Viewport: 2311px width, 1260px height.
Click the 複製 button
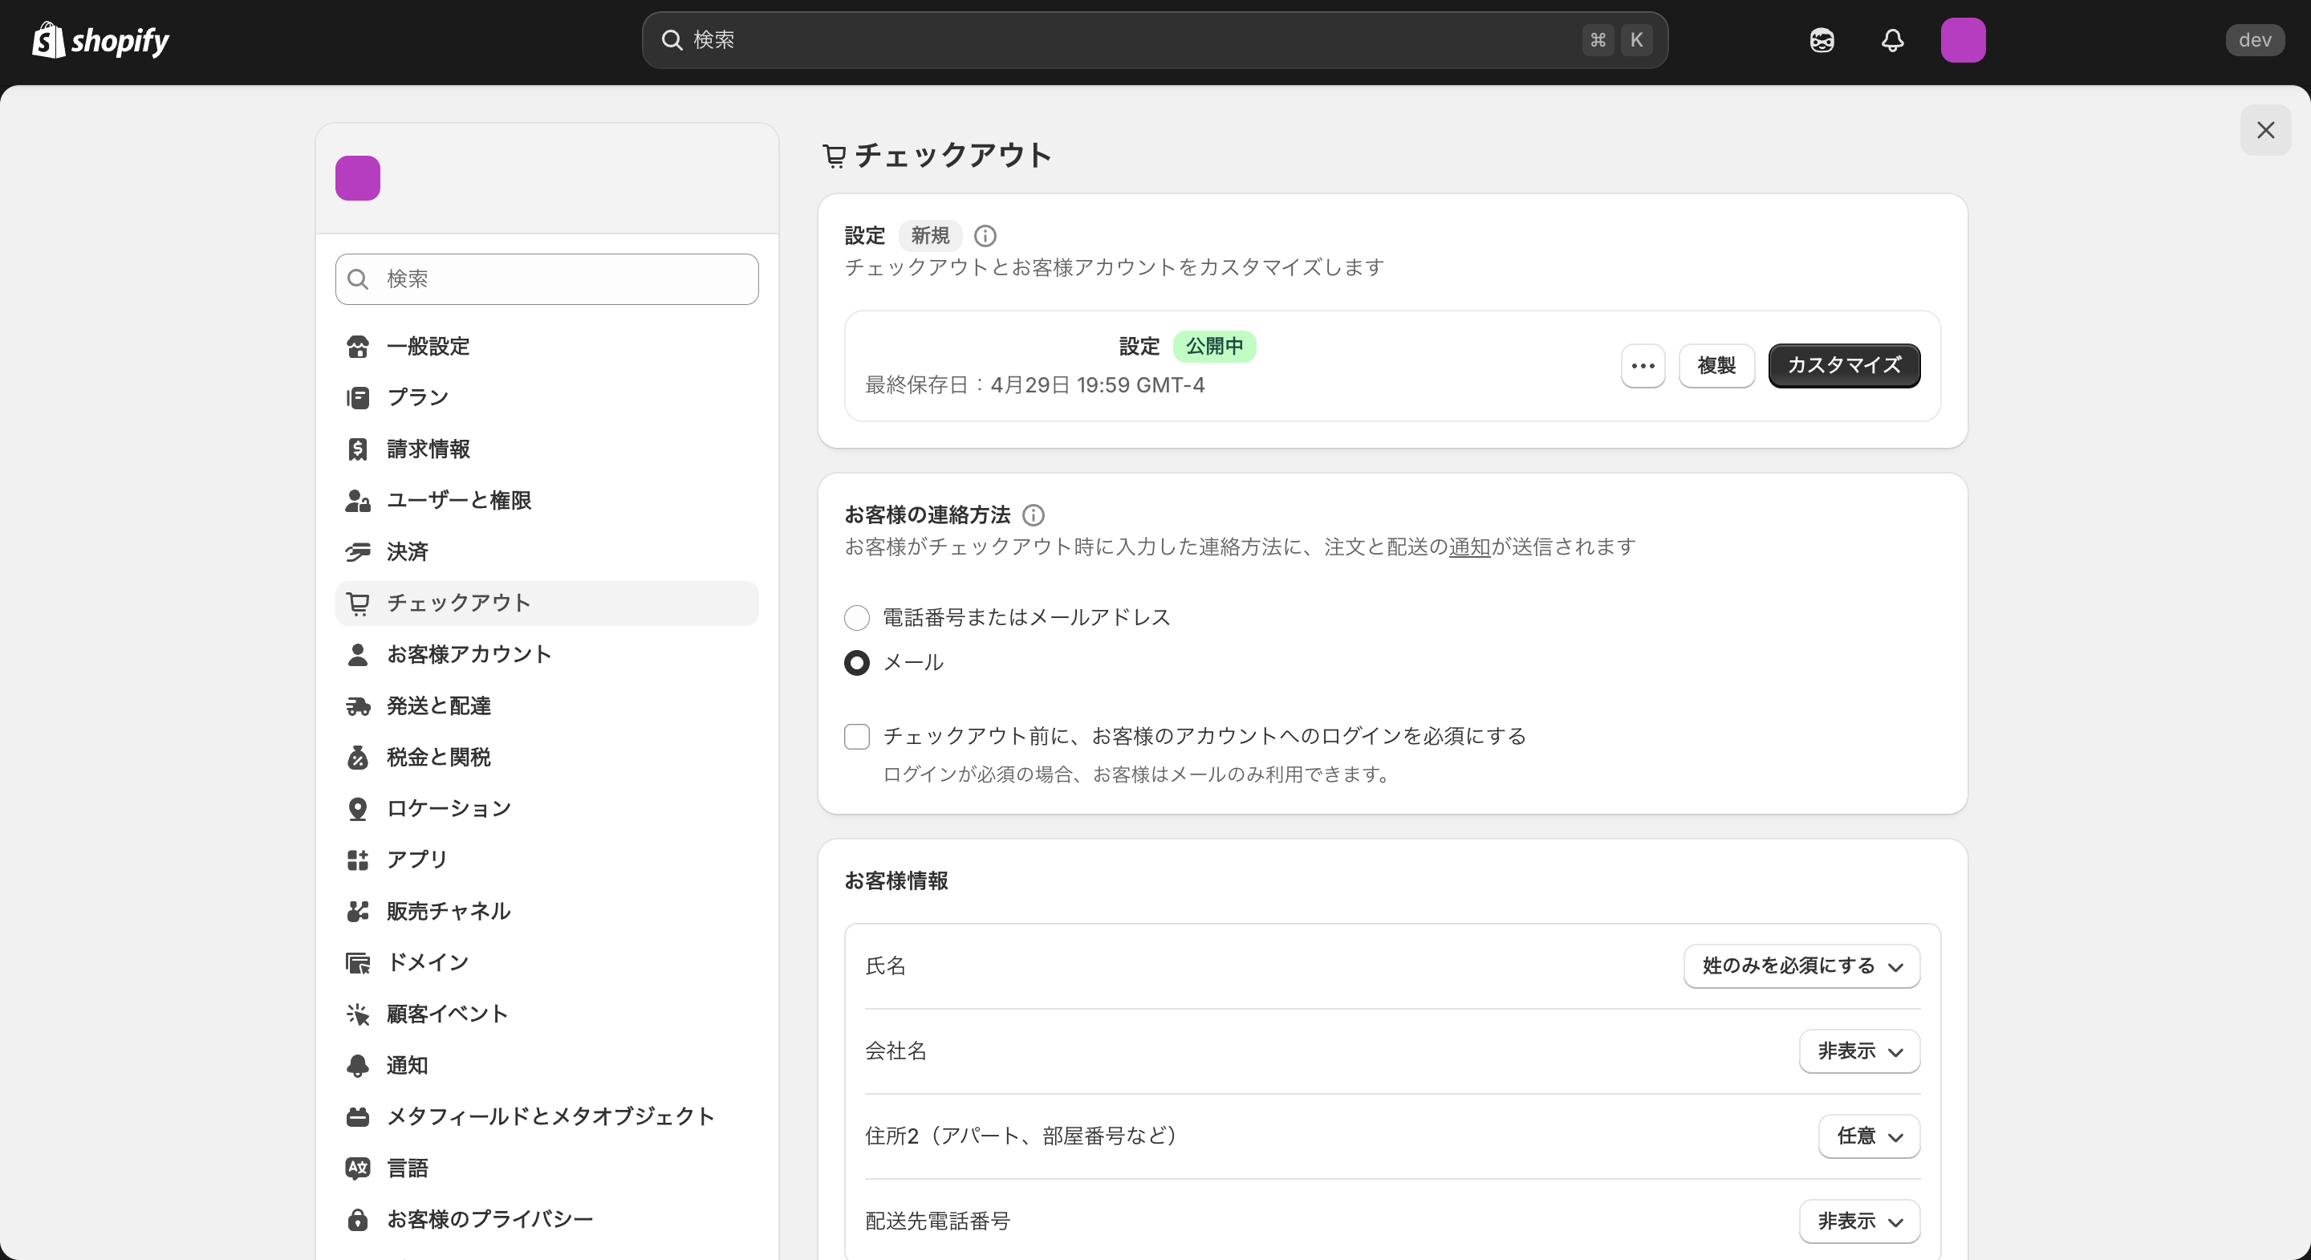tap(1716, 365)
